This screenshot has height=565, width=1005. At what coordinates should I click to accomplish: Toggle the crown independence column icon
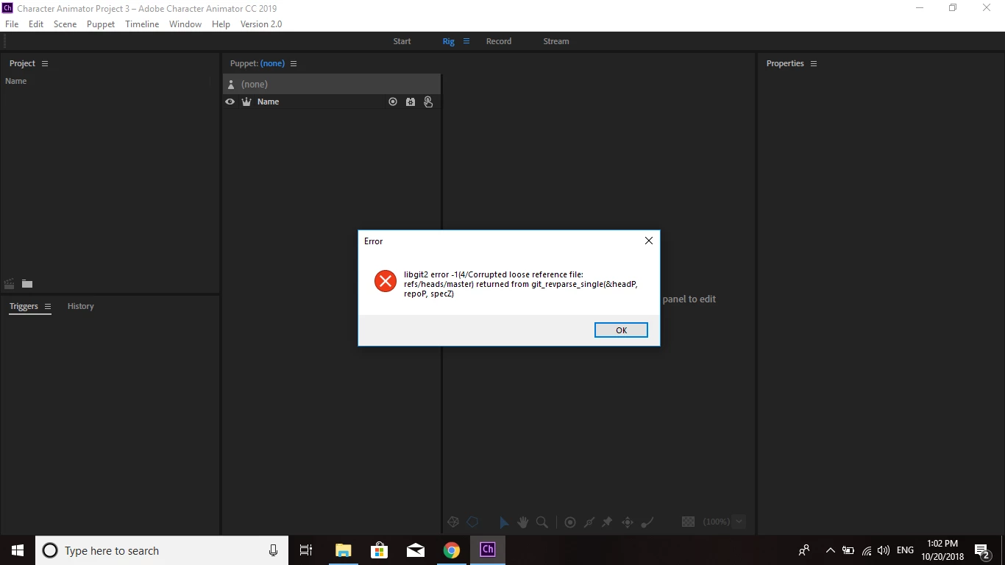click(x=246, y=102)
